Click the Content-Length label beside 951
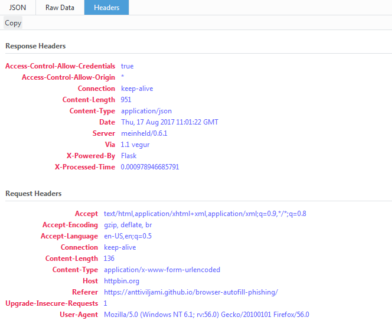392x327 pixels. [x=89, y=100]
